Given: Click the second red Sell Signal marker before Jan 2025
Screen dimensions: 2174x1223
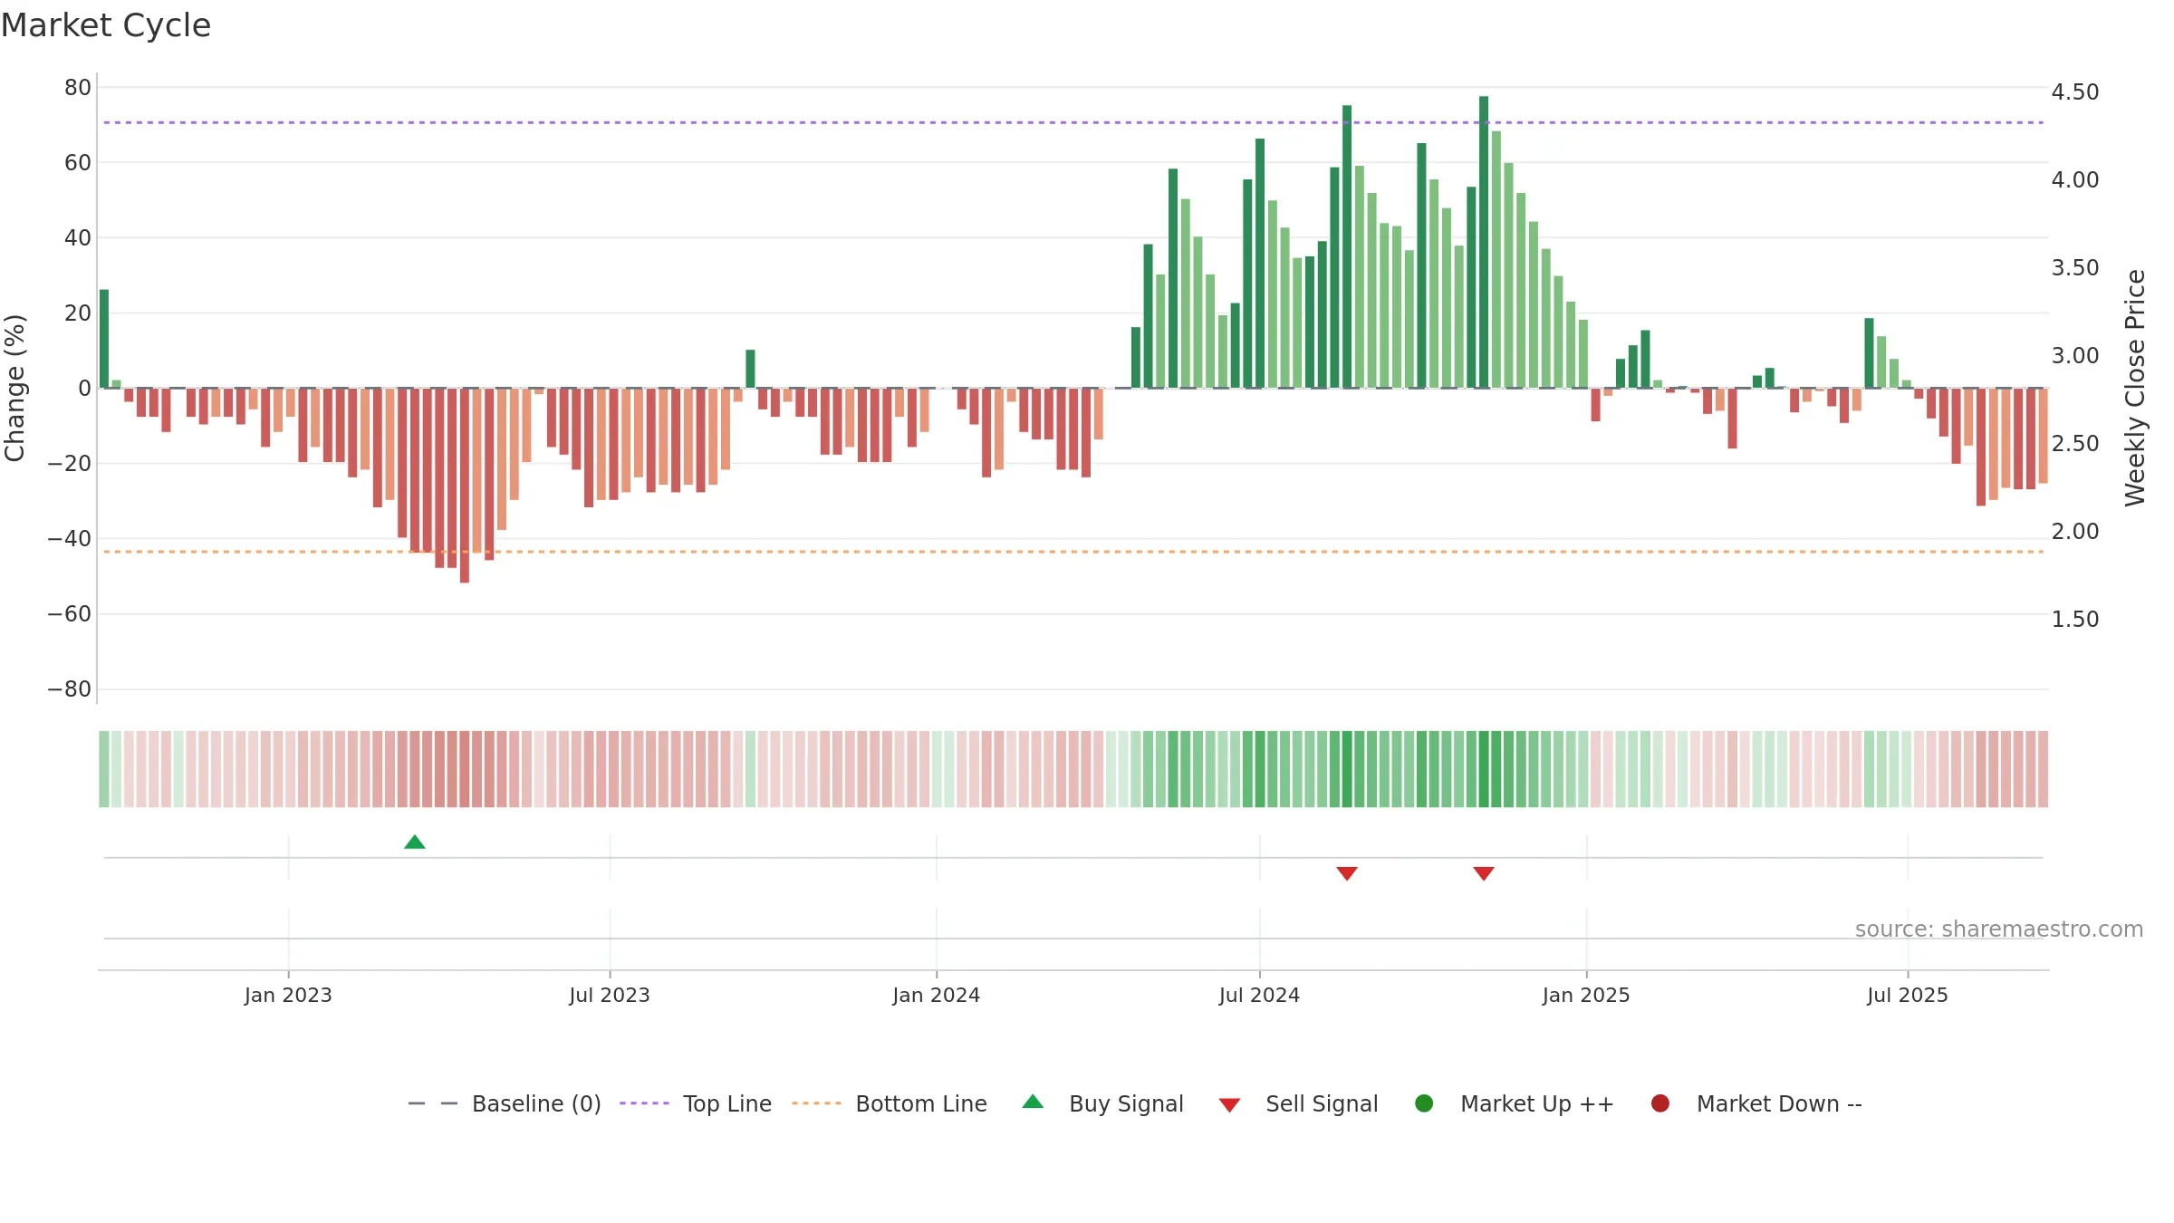Looking at the screenshot, I should (x=1484, y=873).
